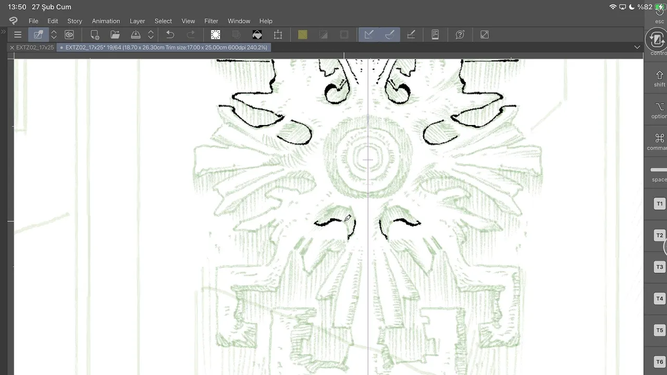Click the smartphone/tablet device icon in the command bar
Viewport: 667px width, 375px height.
[435, 35]
